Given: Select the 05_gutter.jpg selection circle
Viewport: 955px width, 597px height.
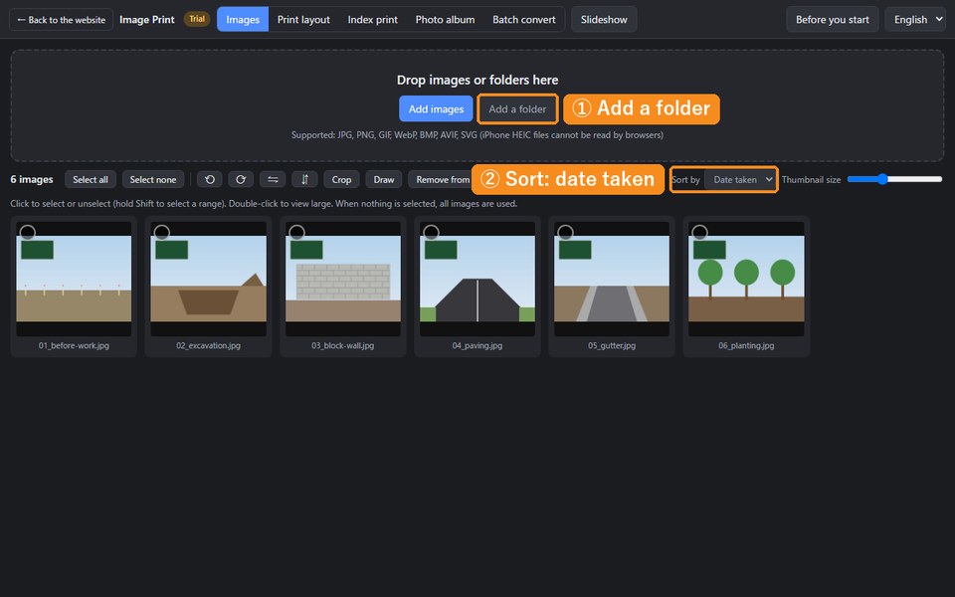Looking at the screenshot, I should pos(565,232).
